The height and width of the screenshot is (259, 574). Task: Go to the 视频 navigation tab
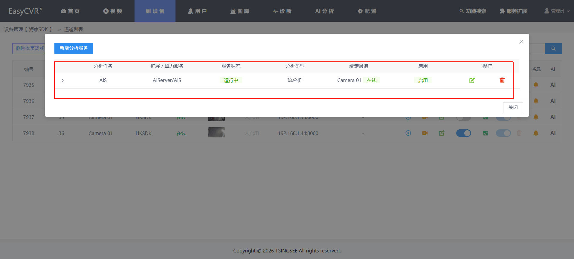click(x=113, y=11)
